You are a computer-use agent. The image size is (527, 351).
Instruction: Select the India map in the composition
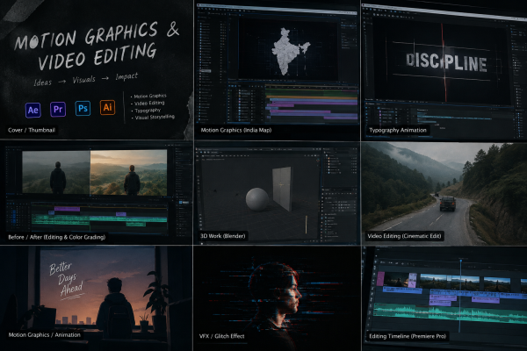click(288, 52)
